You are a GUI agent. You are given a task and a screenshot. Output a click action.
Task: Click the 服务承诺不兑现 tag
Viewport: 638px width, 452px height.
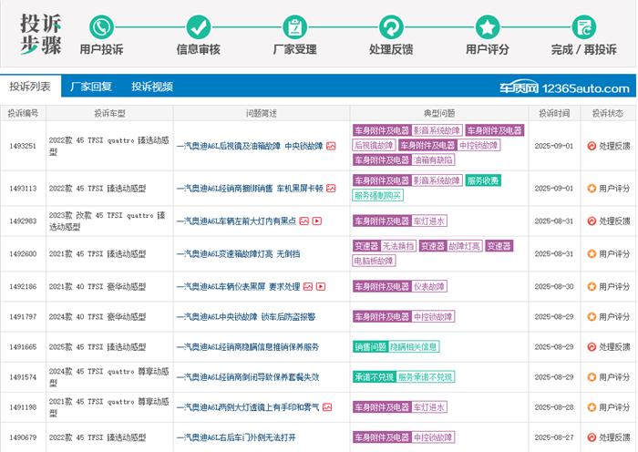[426, 377]
